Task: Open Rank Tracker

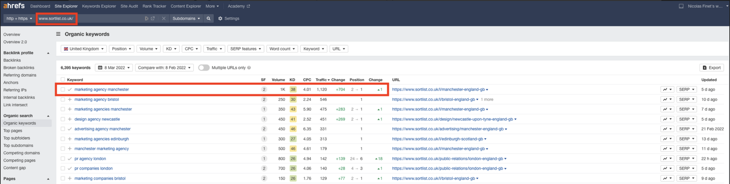Action: pos(154,6)
